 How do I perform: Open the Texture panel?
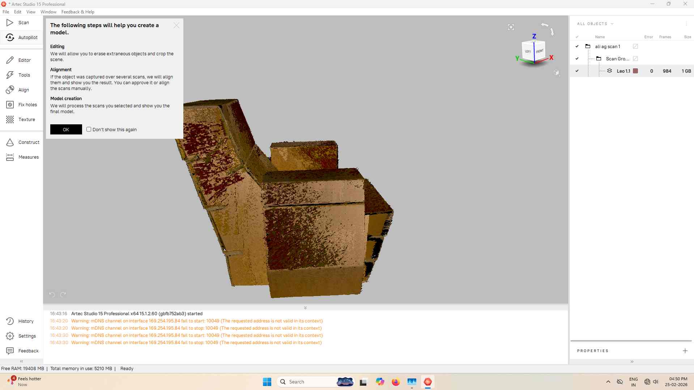click(22, 120)
